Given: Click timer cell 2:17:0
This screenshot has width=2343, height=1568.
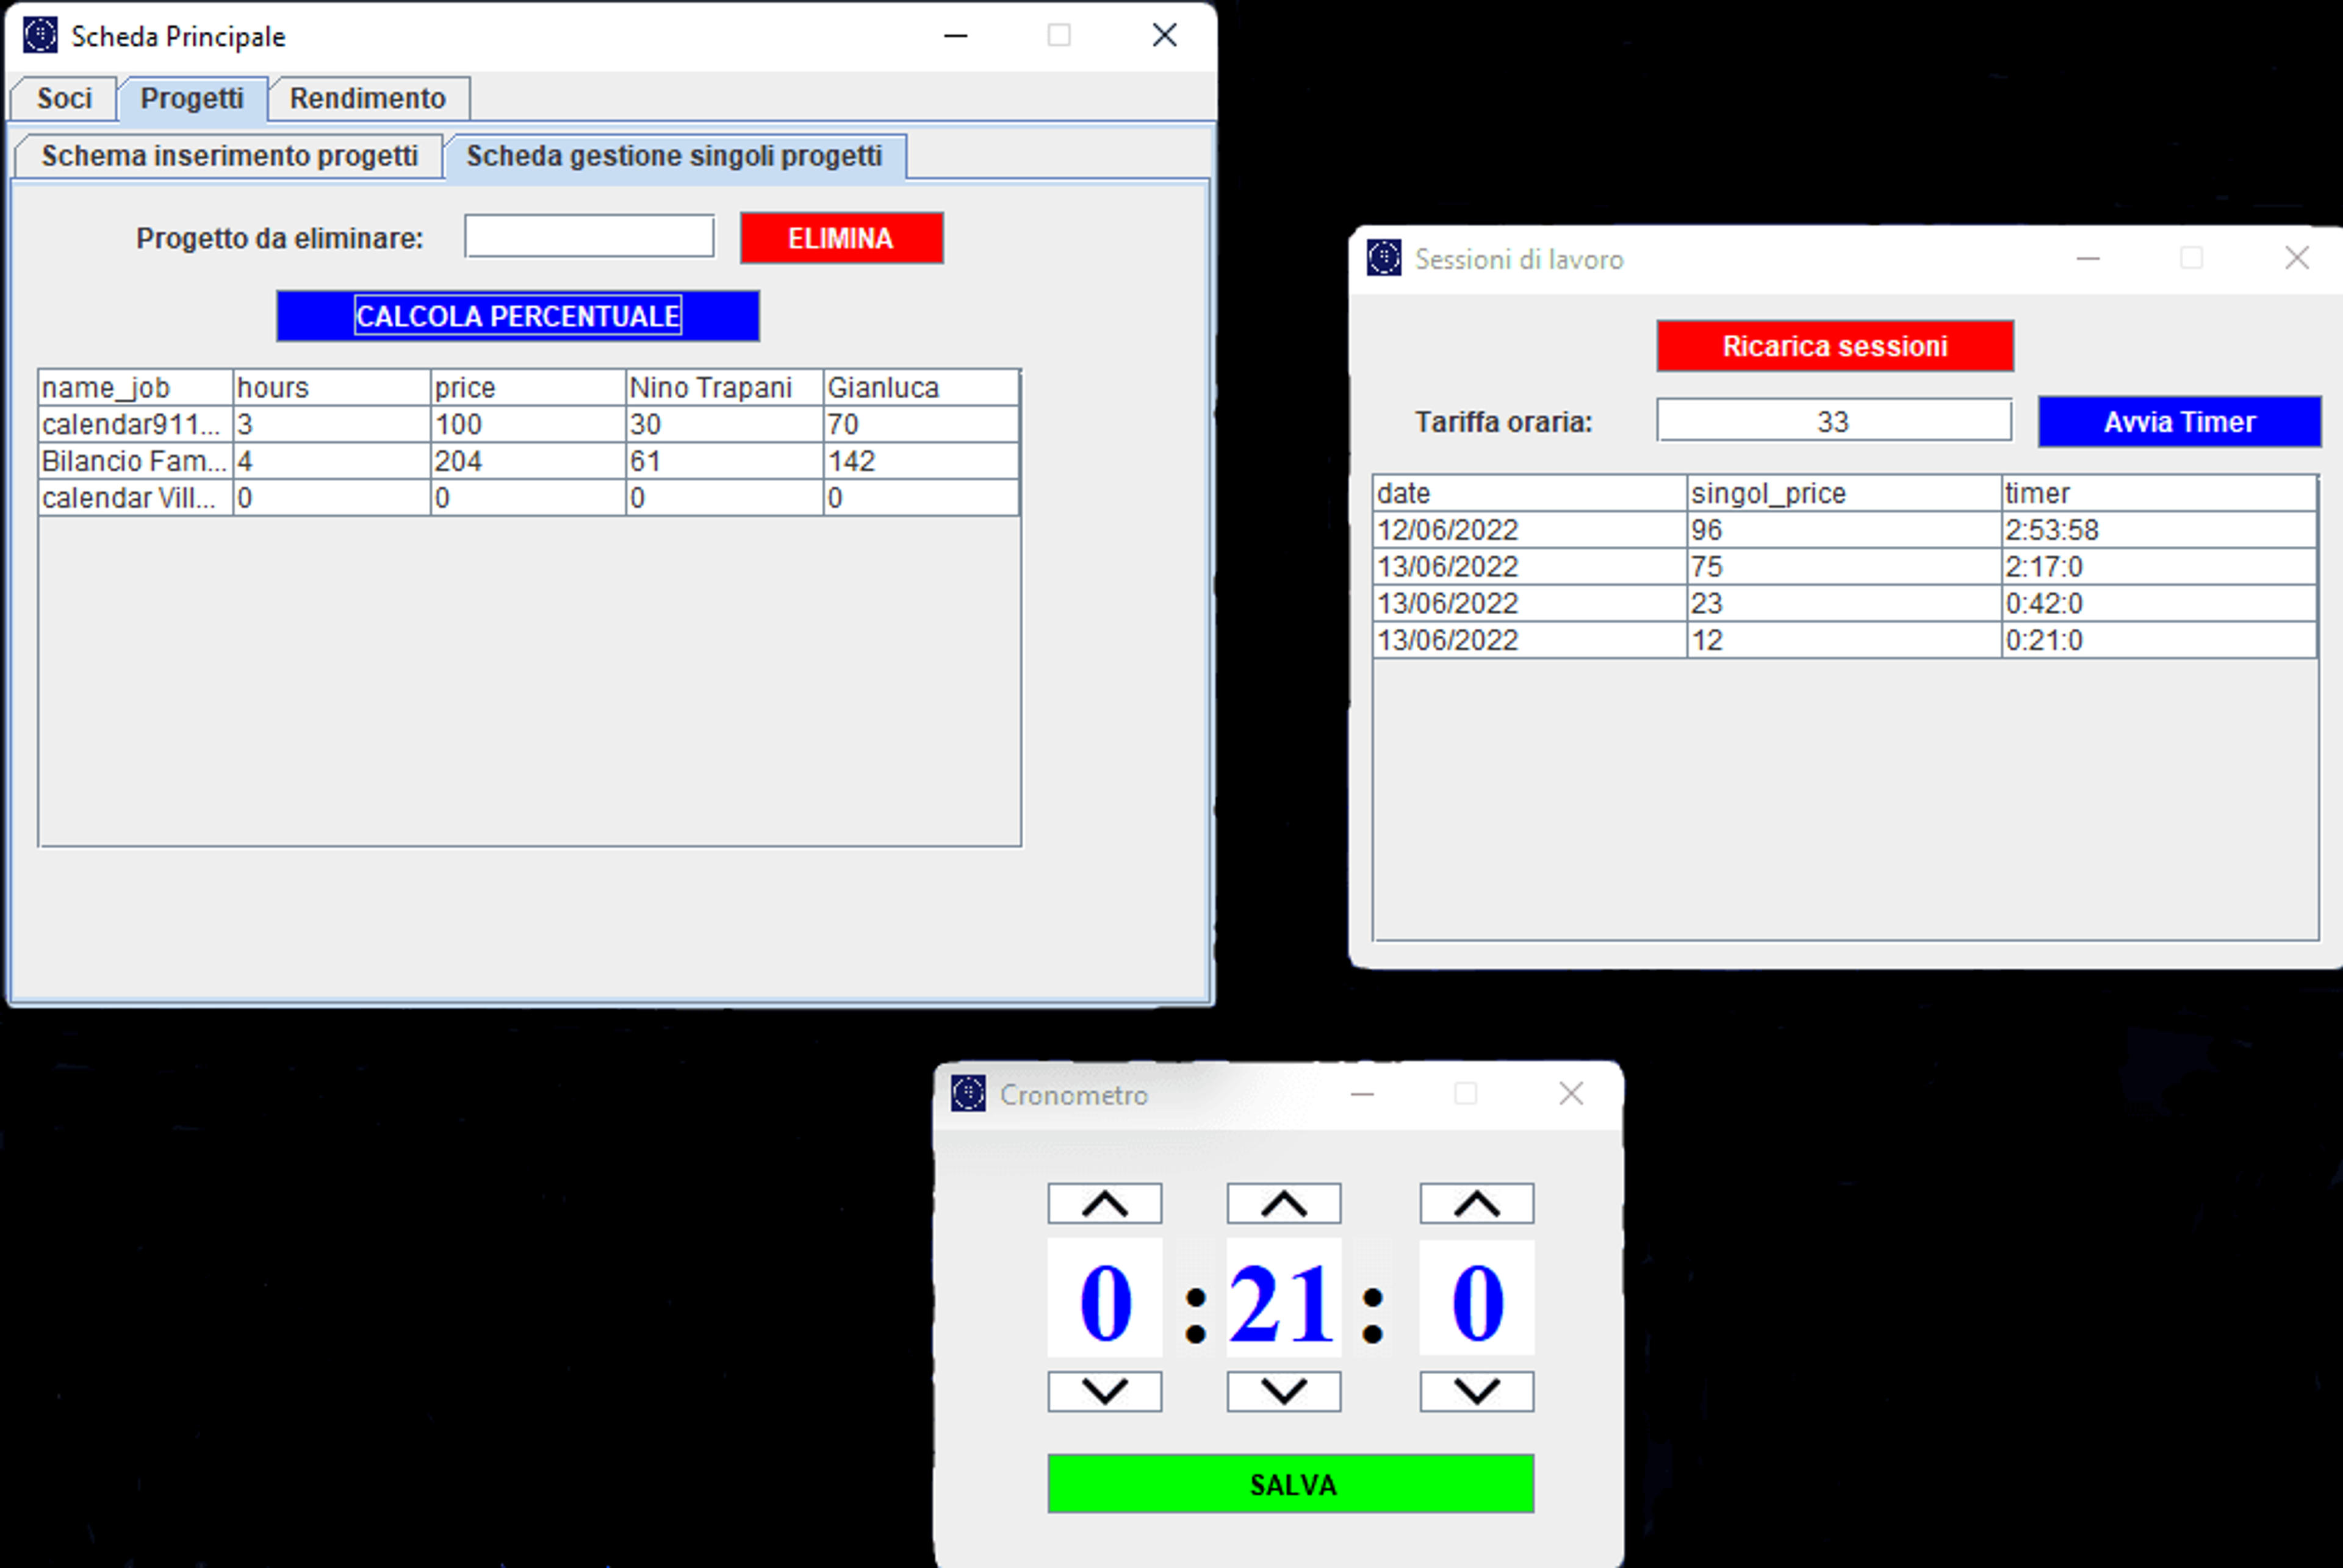Looking at the screenshot, I should click(2159, 567).
